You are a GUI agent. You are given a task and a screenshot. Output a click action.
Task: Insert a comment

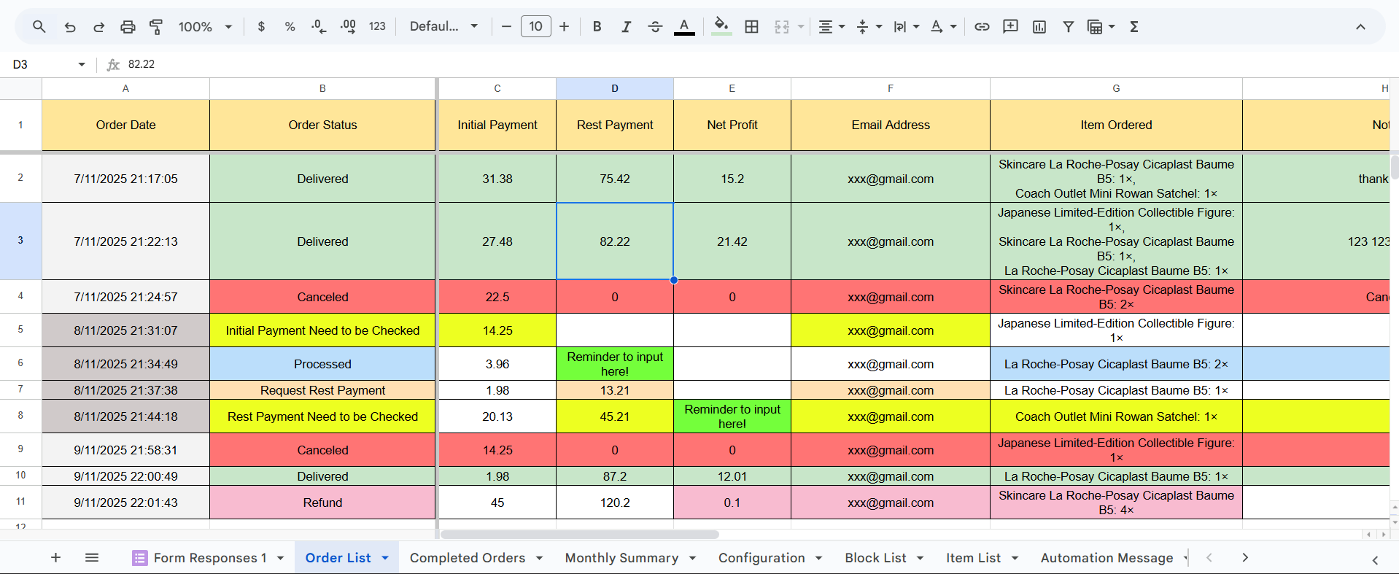click(1010, 27)
